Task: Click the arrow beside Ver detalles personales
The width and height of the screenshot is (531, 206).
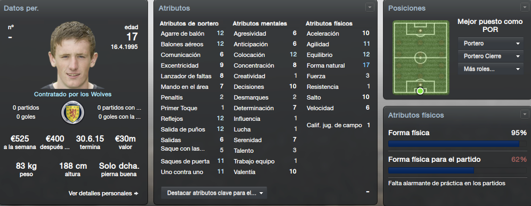Action: click(x=136, y=193)
